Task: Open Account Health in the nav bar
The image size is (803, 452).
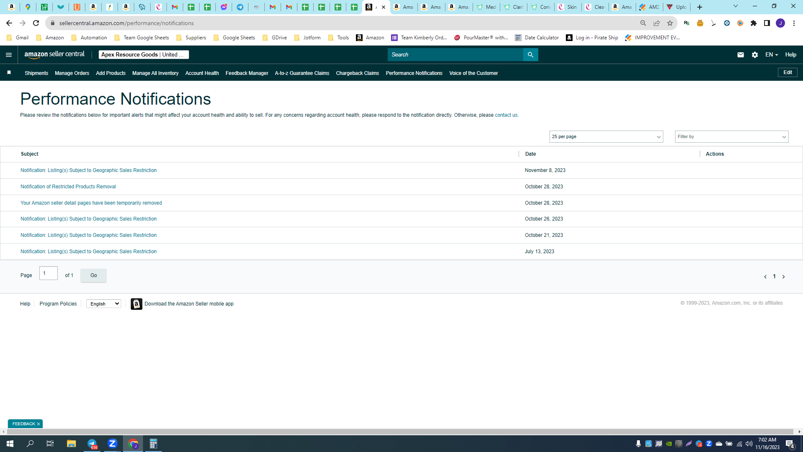Action: pyautogui.click(x=202, y=73)
